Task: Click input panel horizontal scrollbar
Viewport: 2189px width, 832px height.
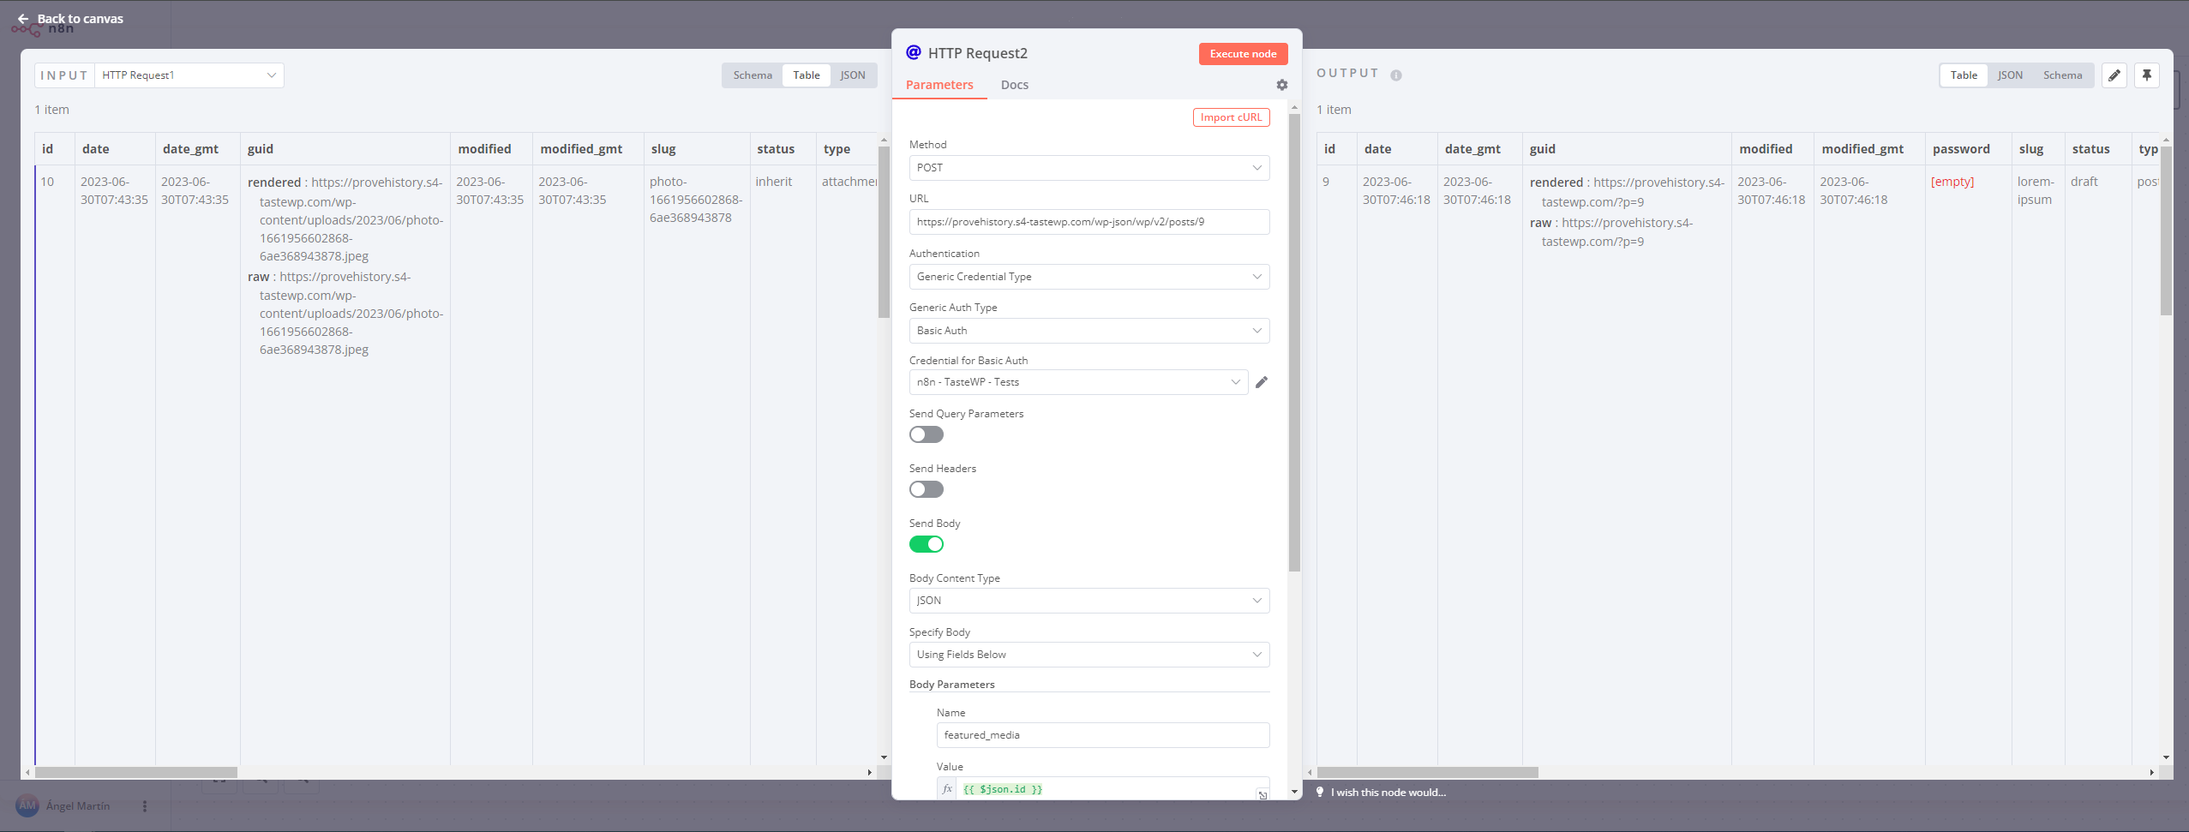Action: pyautogui.click(x=136, y=772)
